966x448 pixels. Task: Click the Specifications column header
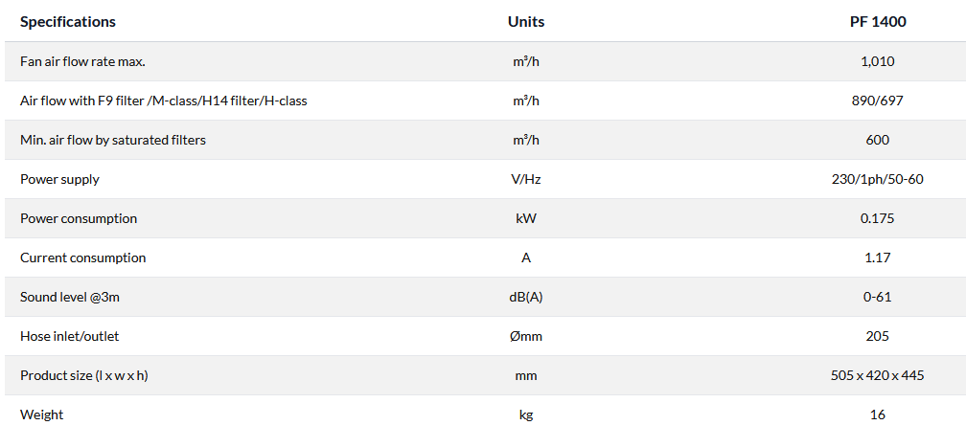[x=68, y=22]
